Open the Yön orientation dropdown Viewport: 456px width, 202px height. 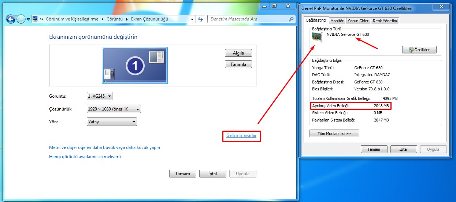112,122
